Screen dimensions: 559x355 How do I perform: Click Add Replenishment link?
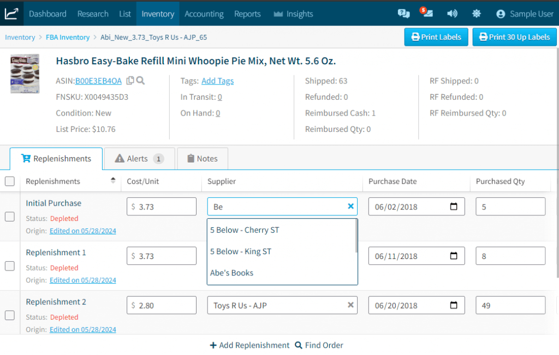[x=249, y=345]
